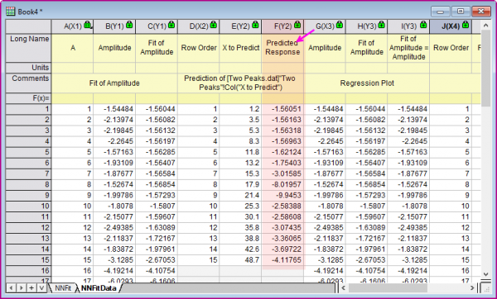The height and width of the screenshot is (299, 497).
Task: Click cell value 1.2 in X to Predict
Action: [x=240, y=109]
